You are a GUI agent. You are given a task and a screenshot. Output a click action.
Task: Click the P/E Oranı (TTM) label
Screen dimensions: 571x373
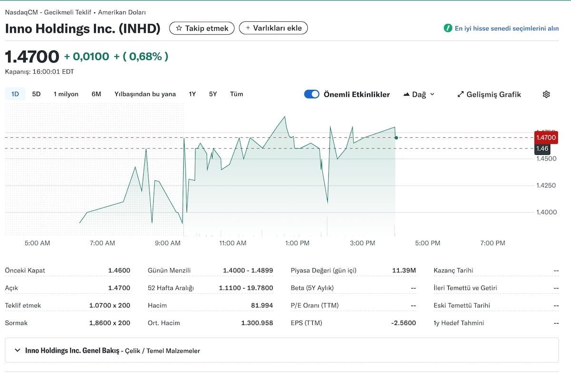point(315,306)
